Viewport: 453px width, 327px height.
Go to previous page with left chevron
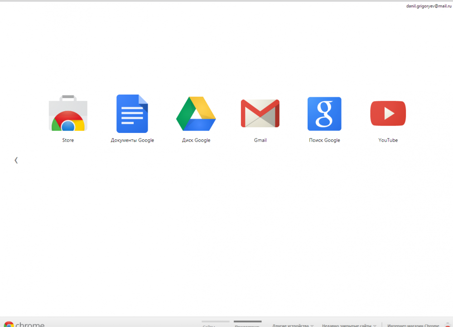16,160
